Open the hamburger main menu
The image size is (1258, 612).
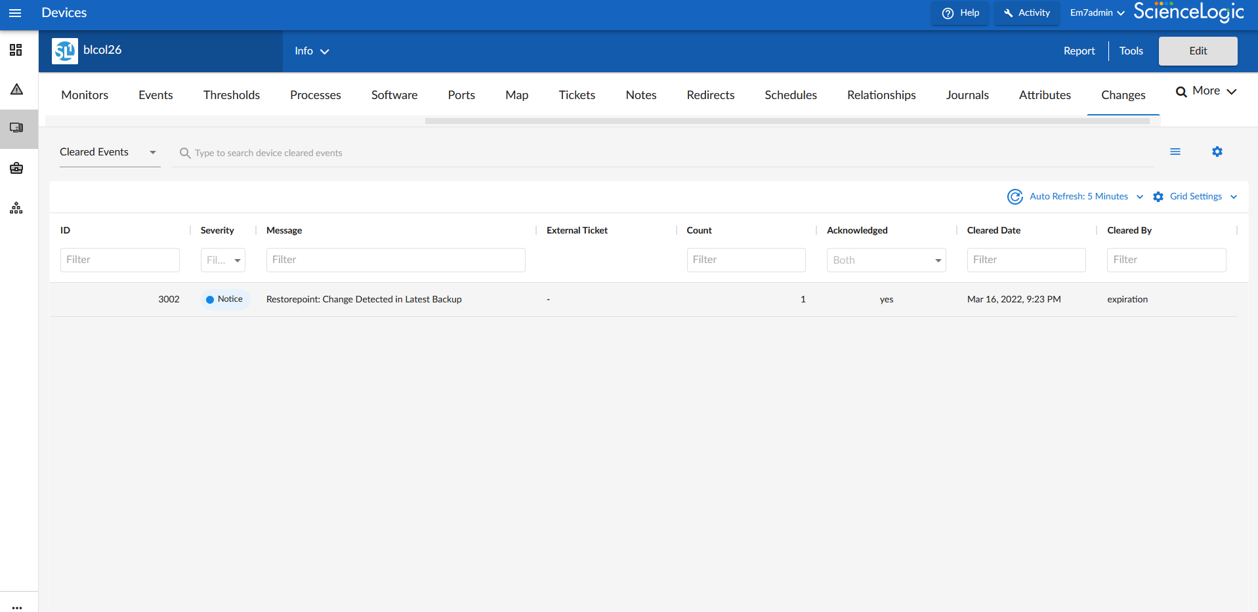click(x=15, y=13)
